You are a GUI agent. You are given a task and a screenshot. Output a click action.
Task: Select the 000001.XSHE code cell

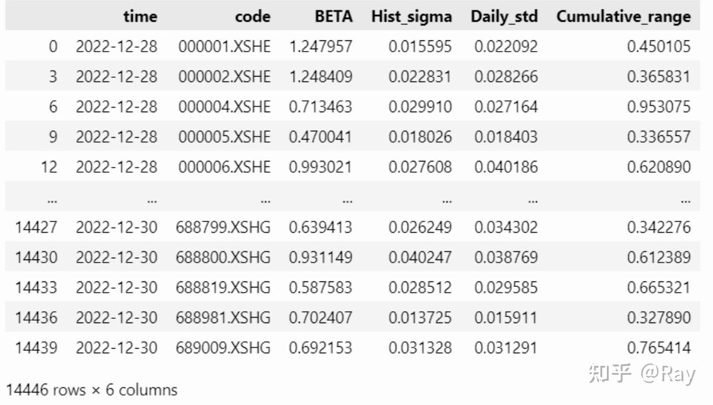pos(224,46)
